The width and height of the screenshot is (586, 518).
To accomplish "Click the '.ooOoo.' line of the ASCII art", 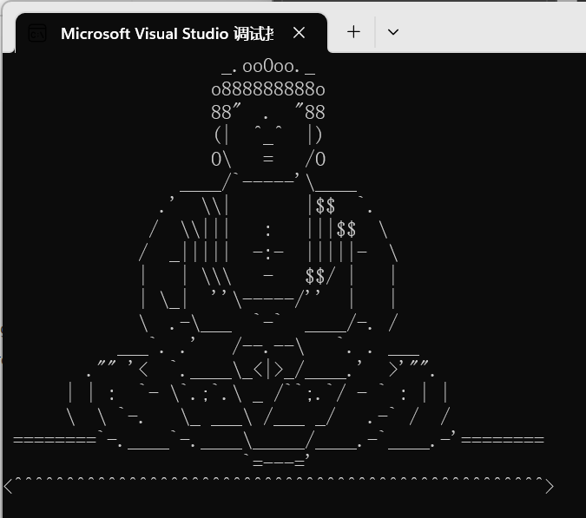I will pyautogui.click(x=268, y=67).
